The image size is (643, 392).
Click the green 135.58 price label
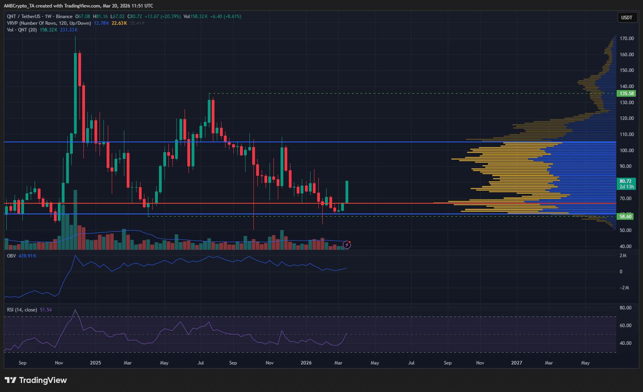point(626,94)
